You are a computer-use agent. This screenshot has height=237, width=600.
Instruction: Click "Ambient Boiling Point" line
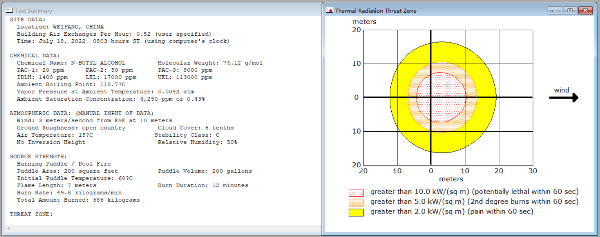[71, 84]
